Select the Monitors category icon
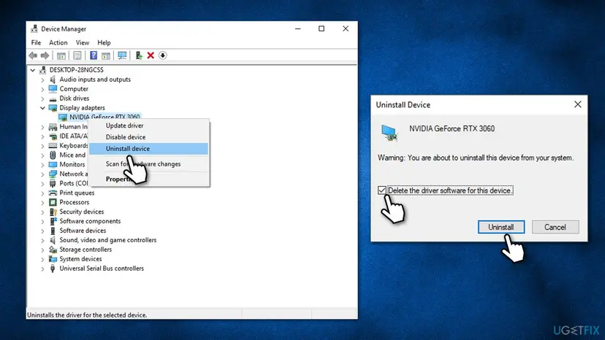This screenshot has width=605, height=340. (53, 164)
